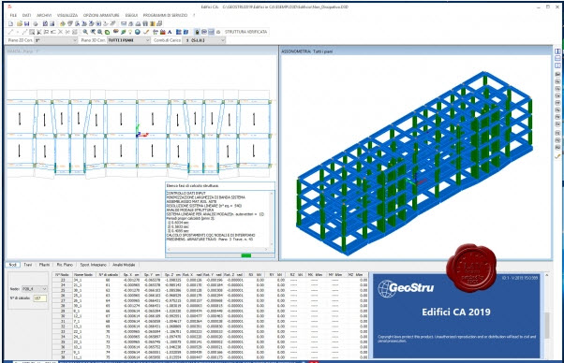Click the N° di calcolo input field
Image resolution: width=564 pixels, height=363 pixels.
(39, 298)
